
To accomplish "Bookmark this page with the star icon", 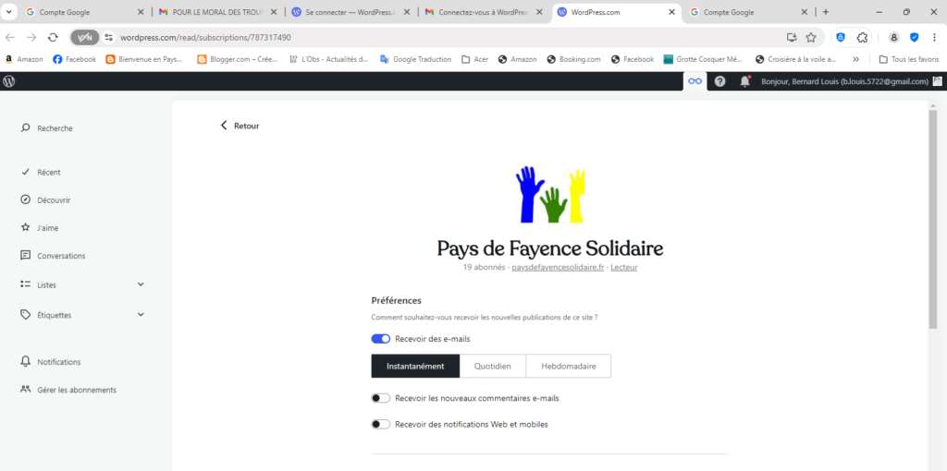I will point(811,37).
